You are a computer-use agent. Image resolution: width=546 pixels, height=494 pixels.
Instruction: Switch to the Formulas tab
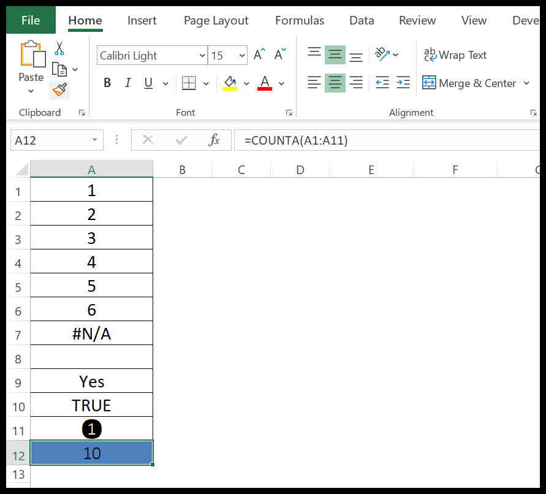coord(300,20)
